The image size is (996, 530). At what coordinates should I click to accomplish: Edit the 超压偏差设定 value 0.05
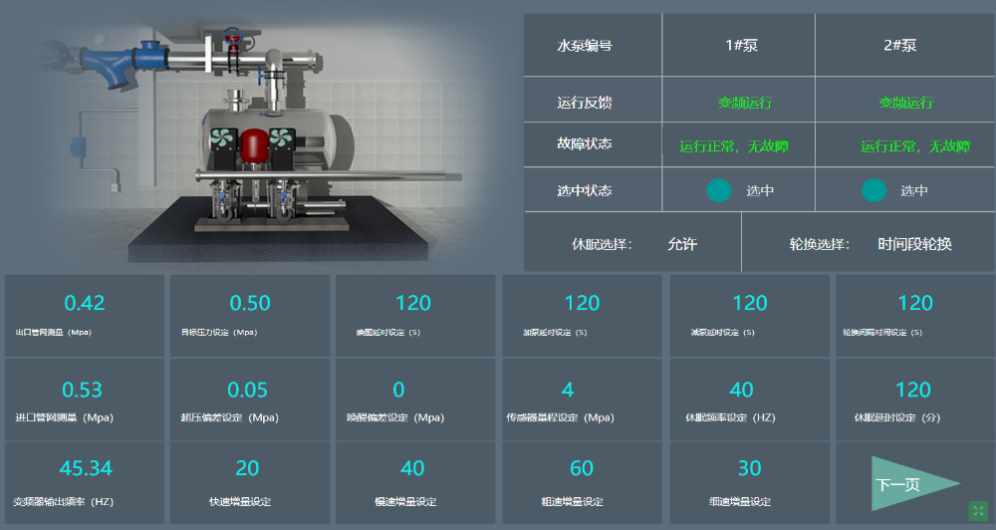(248, 390)
